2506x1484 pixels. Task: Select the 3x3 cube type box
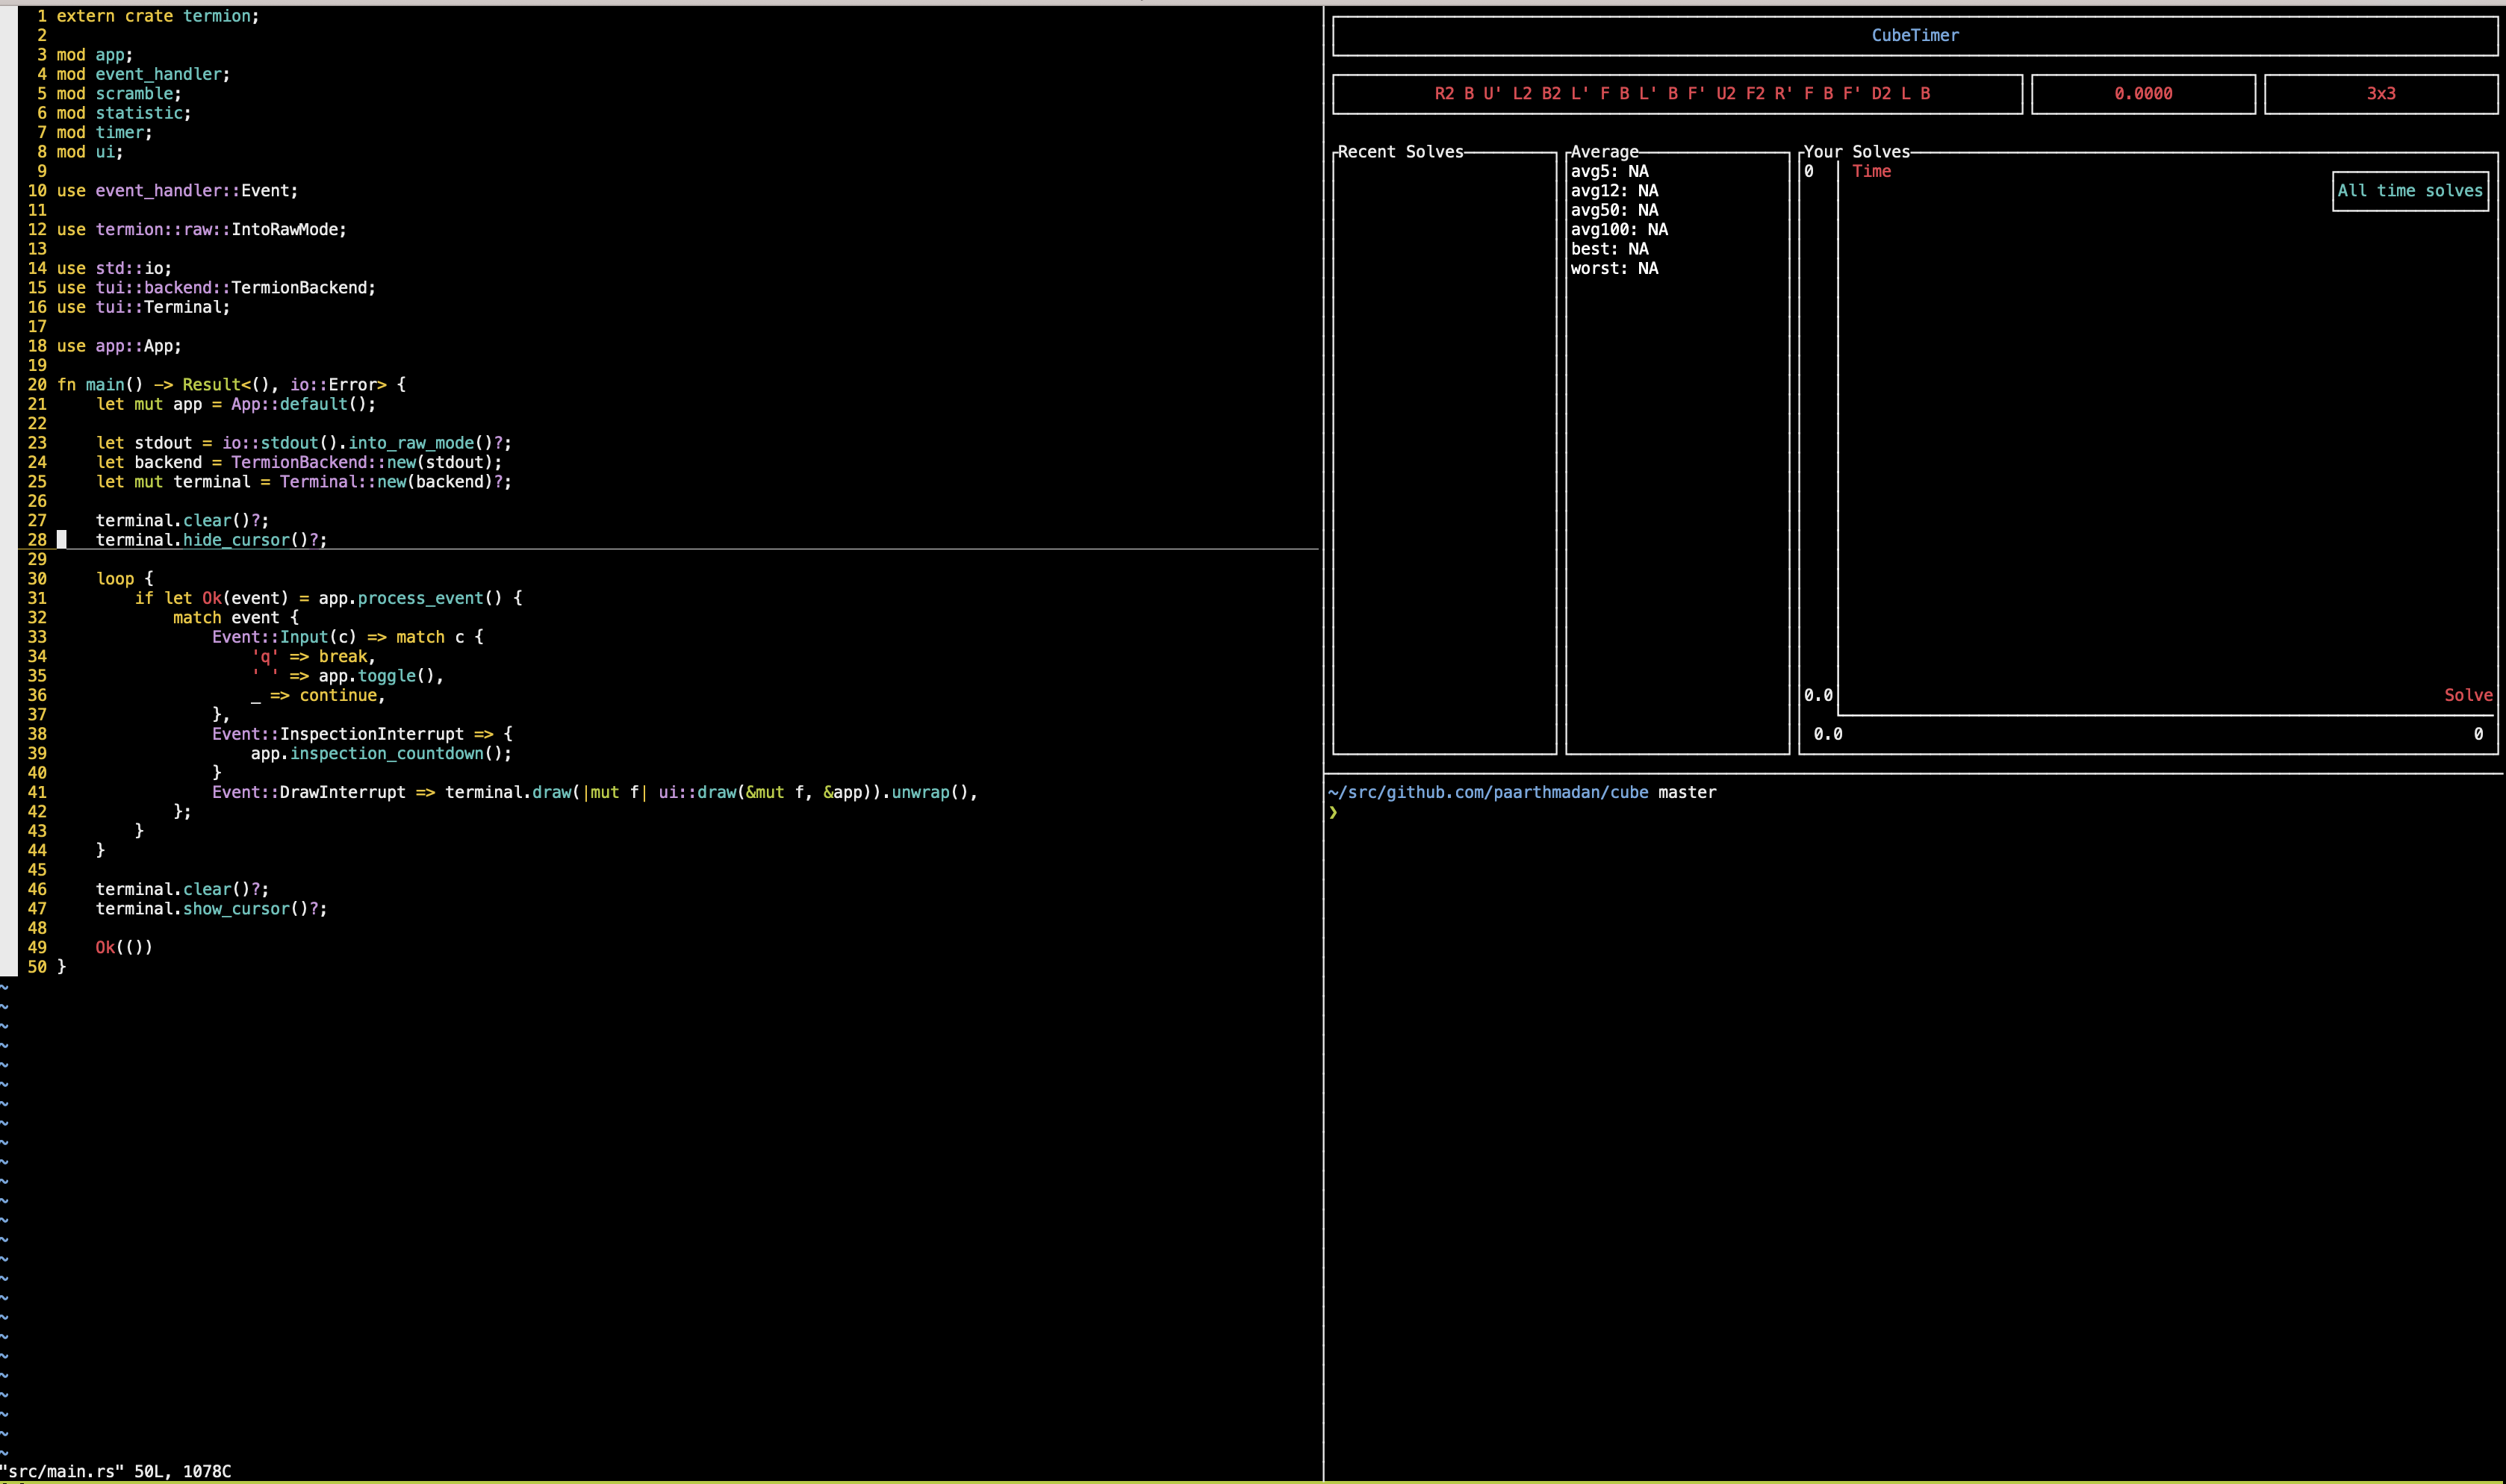pos(2380,94)
